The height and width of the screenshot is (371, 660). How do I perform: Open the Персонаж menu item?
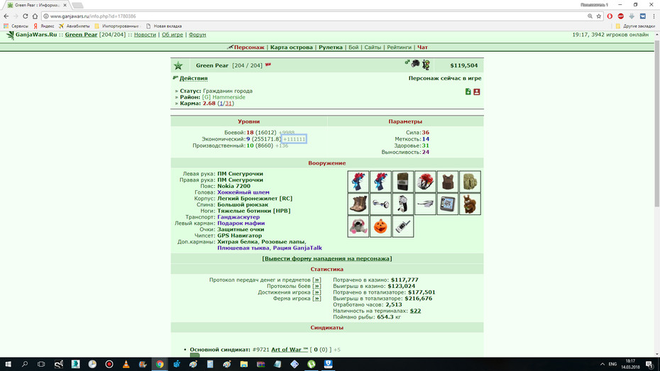(x=249, y=47)
